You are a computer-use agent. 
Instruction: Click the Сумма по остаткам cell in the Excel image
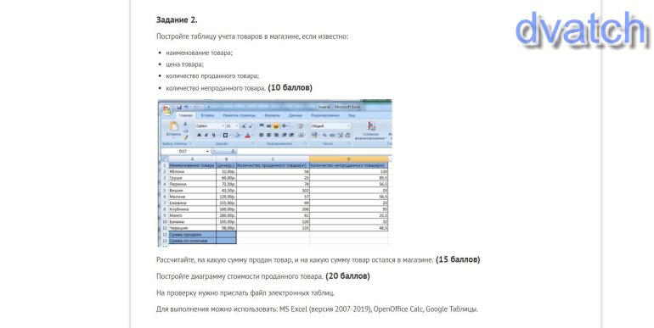click(192, 241)
